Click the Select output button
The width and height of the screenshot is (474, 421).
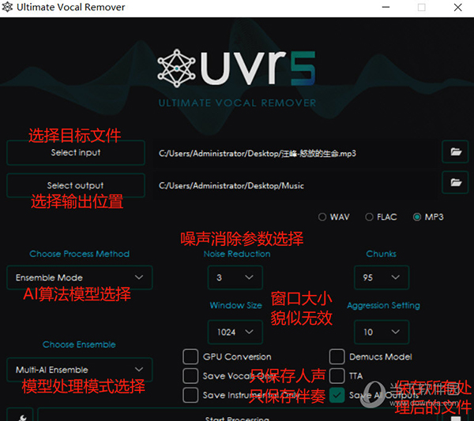76,185
